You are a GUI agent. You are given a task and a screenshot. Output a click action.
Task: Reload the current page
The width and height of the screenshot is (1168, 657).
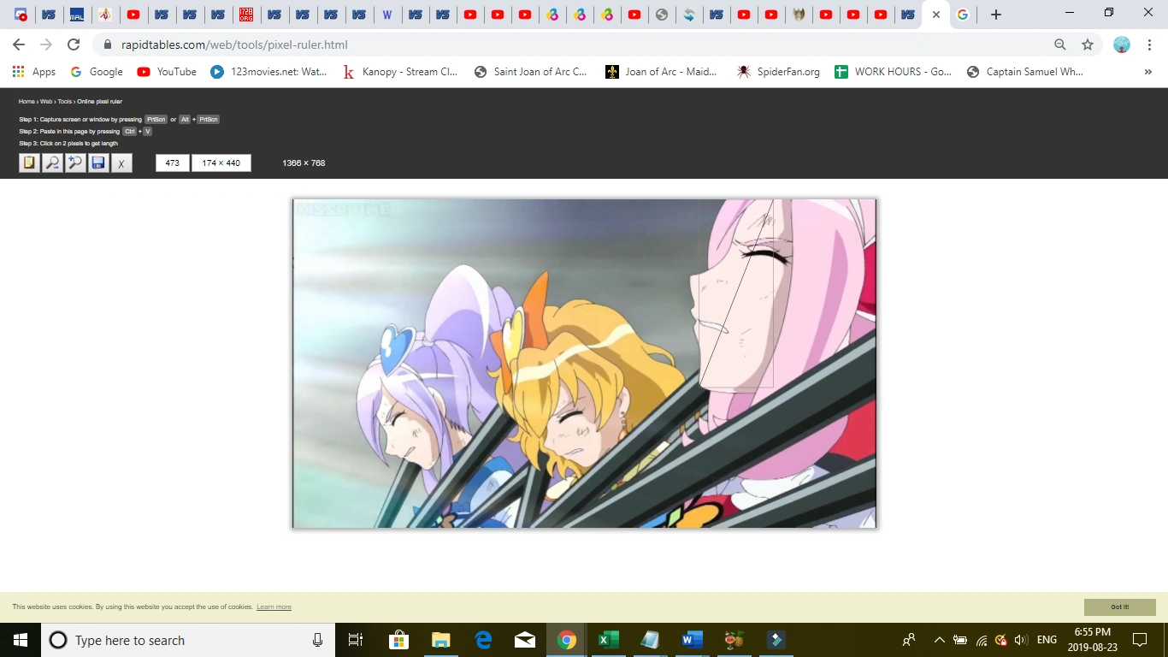tap(74, 44)
